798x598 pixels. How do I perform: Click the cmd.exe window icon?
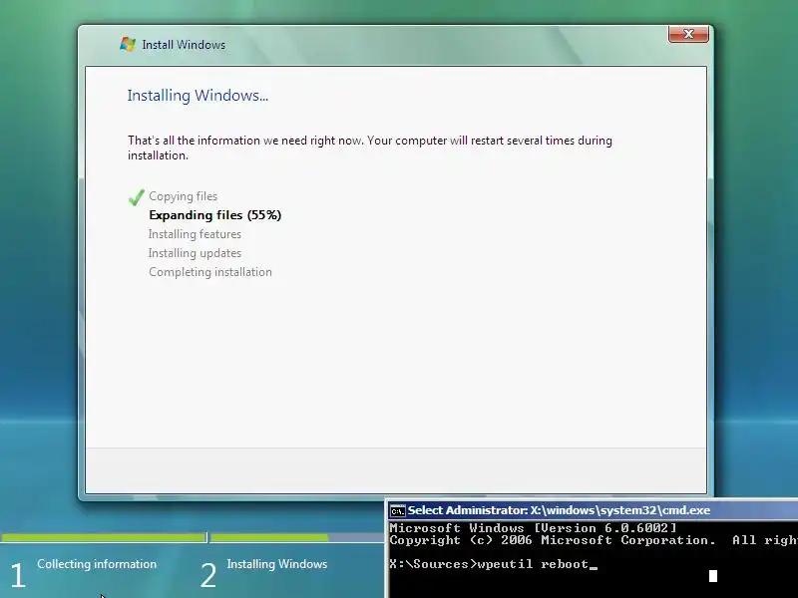tap(397, 510)
